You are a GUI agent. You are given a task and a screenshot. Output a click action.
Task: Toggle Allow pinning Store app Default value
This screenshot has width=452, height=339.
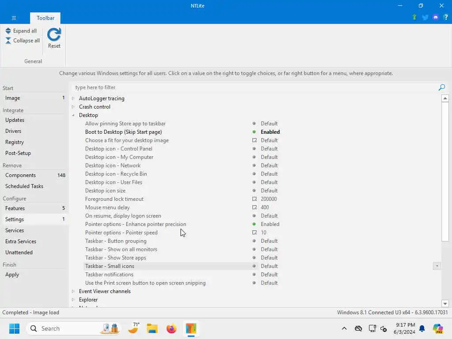[x=269, y=124]
